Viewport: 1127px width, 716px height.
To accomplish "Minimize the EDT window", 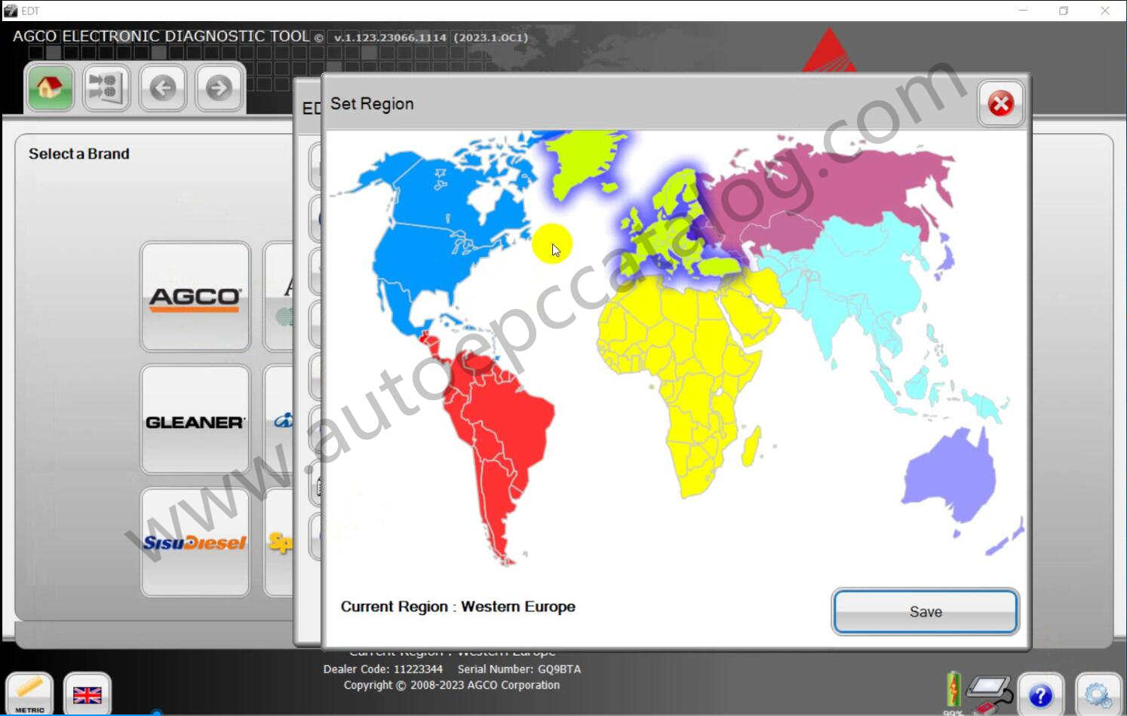I will click(x=1023, y=11).
